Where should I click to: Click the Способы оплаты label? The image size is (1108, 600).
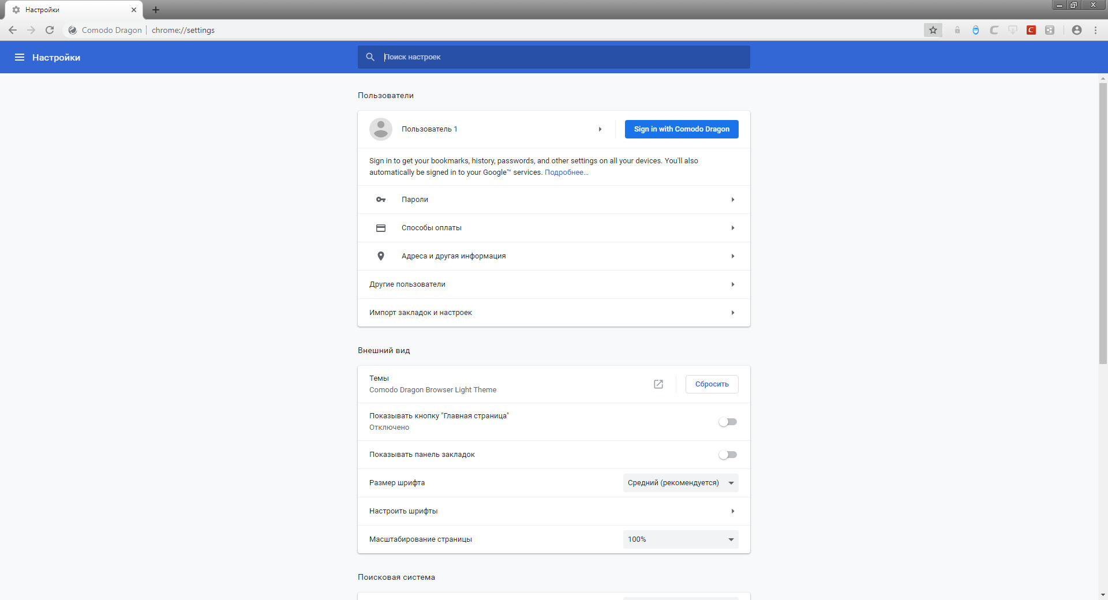[x=432, y=228]
